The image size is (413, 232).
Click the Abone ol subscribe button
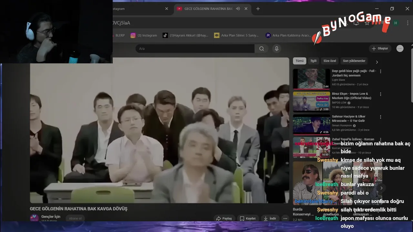75,218
